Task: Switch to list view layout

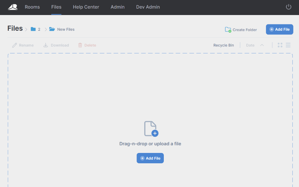Action: click(x=288, y=45)
